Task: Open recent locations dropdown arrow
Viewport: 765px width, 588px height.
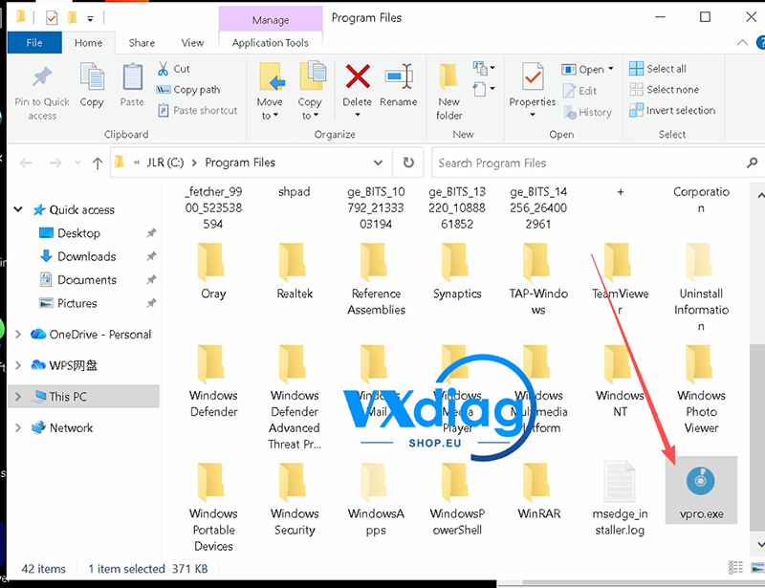Action: pos(77,163)
